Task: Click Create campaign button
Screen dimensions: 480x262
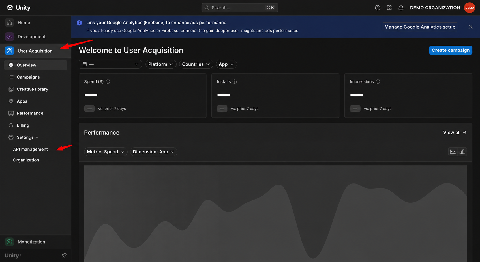Action: point(451,50)
